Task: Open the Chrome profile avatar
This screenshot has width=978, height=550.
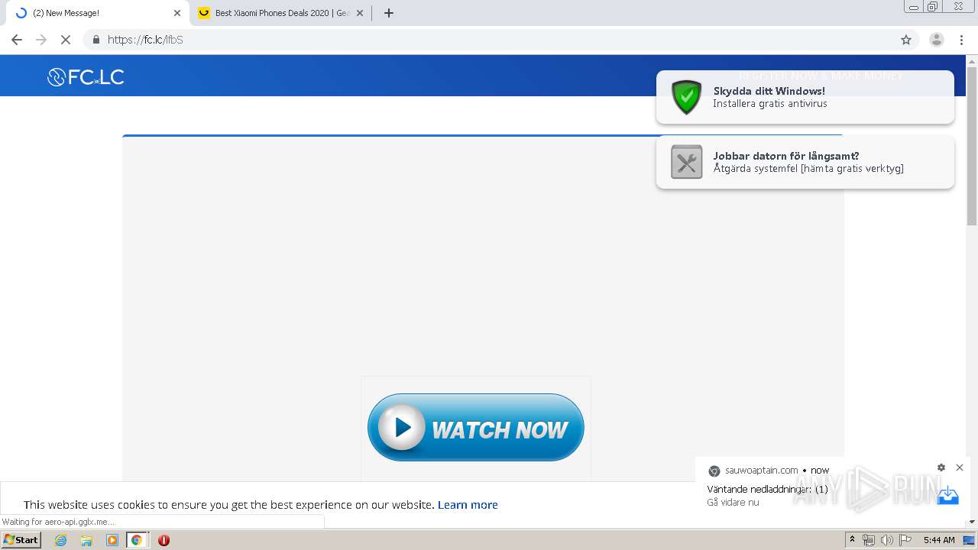Action: (x=936, y=40)
